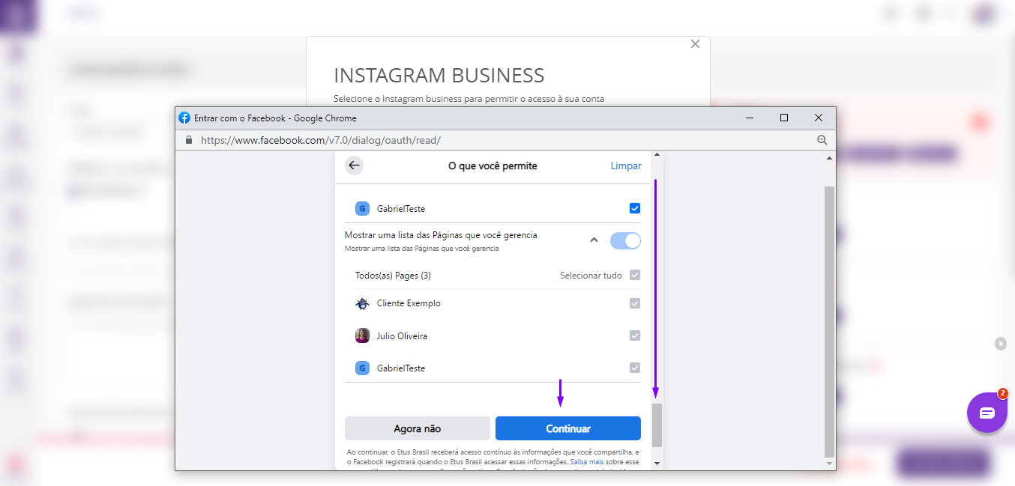Click the Facebook favicon in window title bar
This screenshot has width=1015, height=486.
(184, 118)
